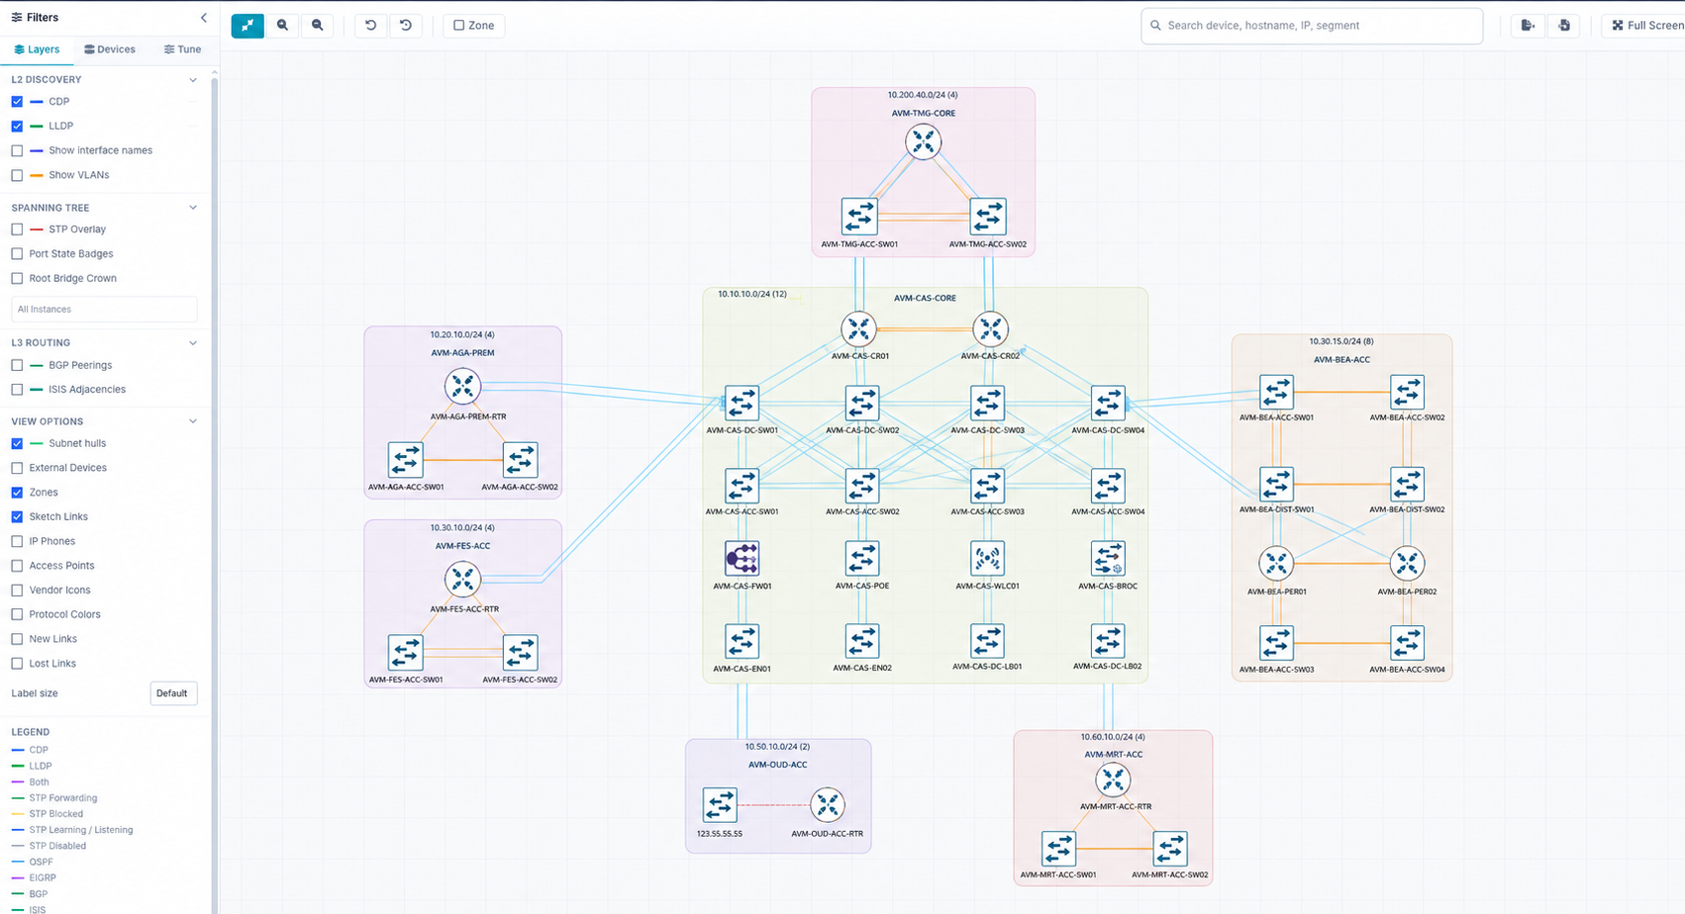
Task: Uncheck the Sketch Links option
Action: (17, 517)
